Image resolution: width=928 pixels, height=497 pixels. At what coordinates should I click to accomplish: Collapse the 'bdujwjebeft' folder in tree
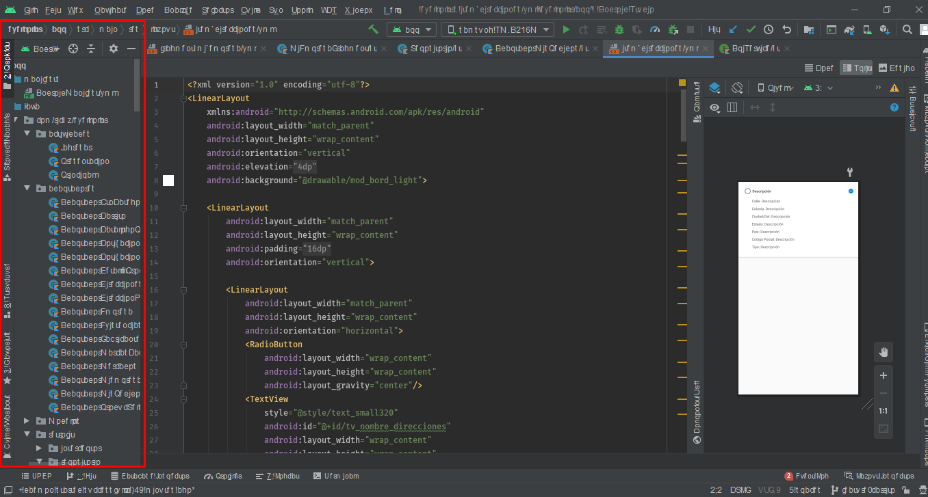pyautogui.click(x=27, y=133)
